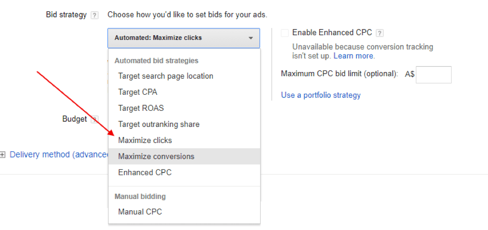Open the Learn more link
Viewport: 488px width, 230px height.
354,56
